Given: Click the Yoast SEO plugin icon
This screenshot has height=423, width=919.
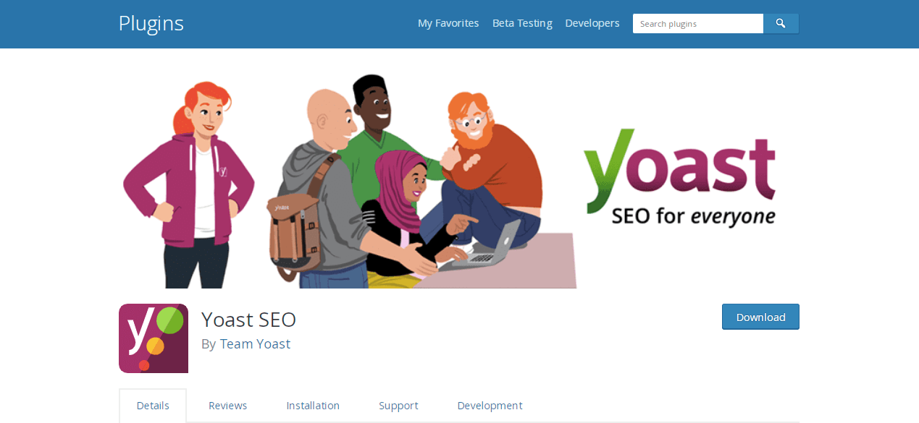Looking at the screenshot, I should [154, 338].
